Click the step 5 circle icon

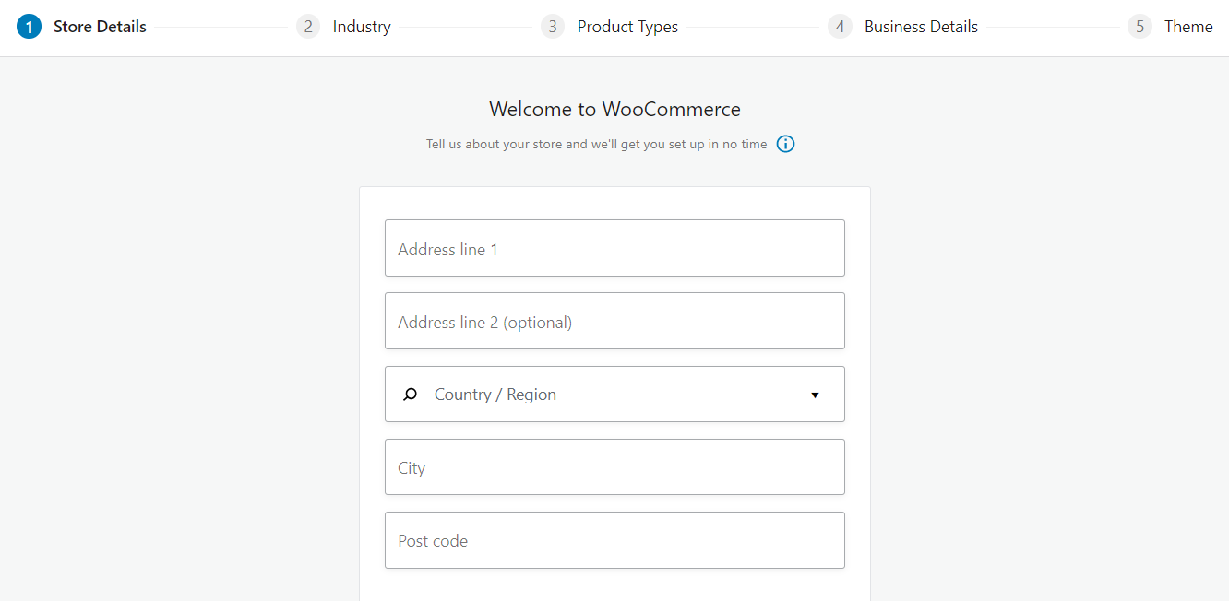[1140, 27]
